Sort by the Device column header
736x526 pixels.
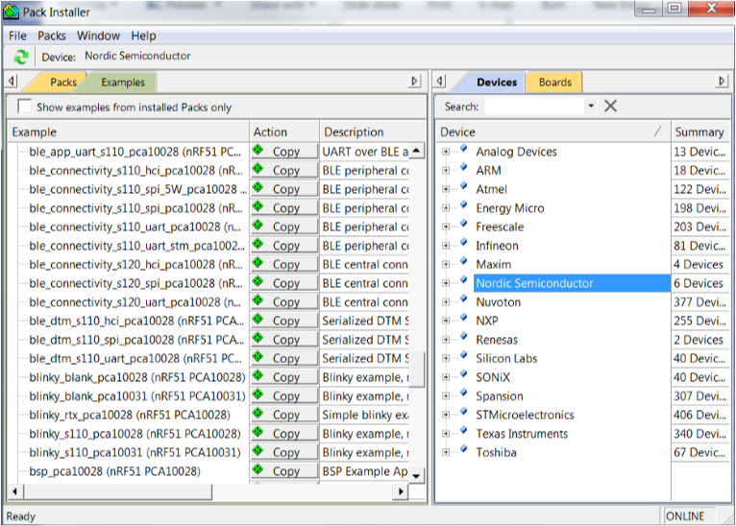[x=552, y=131]
